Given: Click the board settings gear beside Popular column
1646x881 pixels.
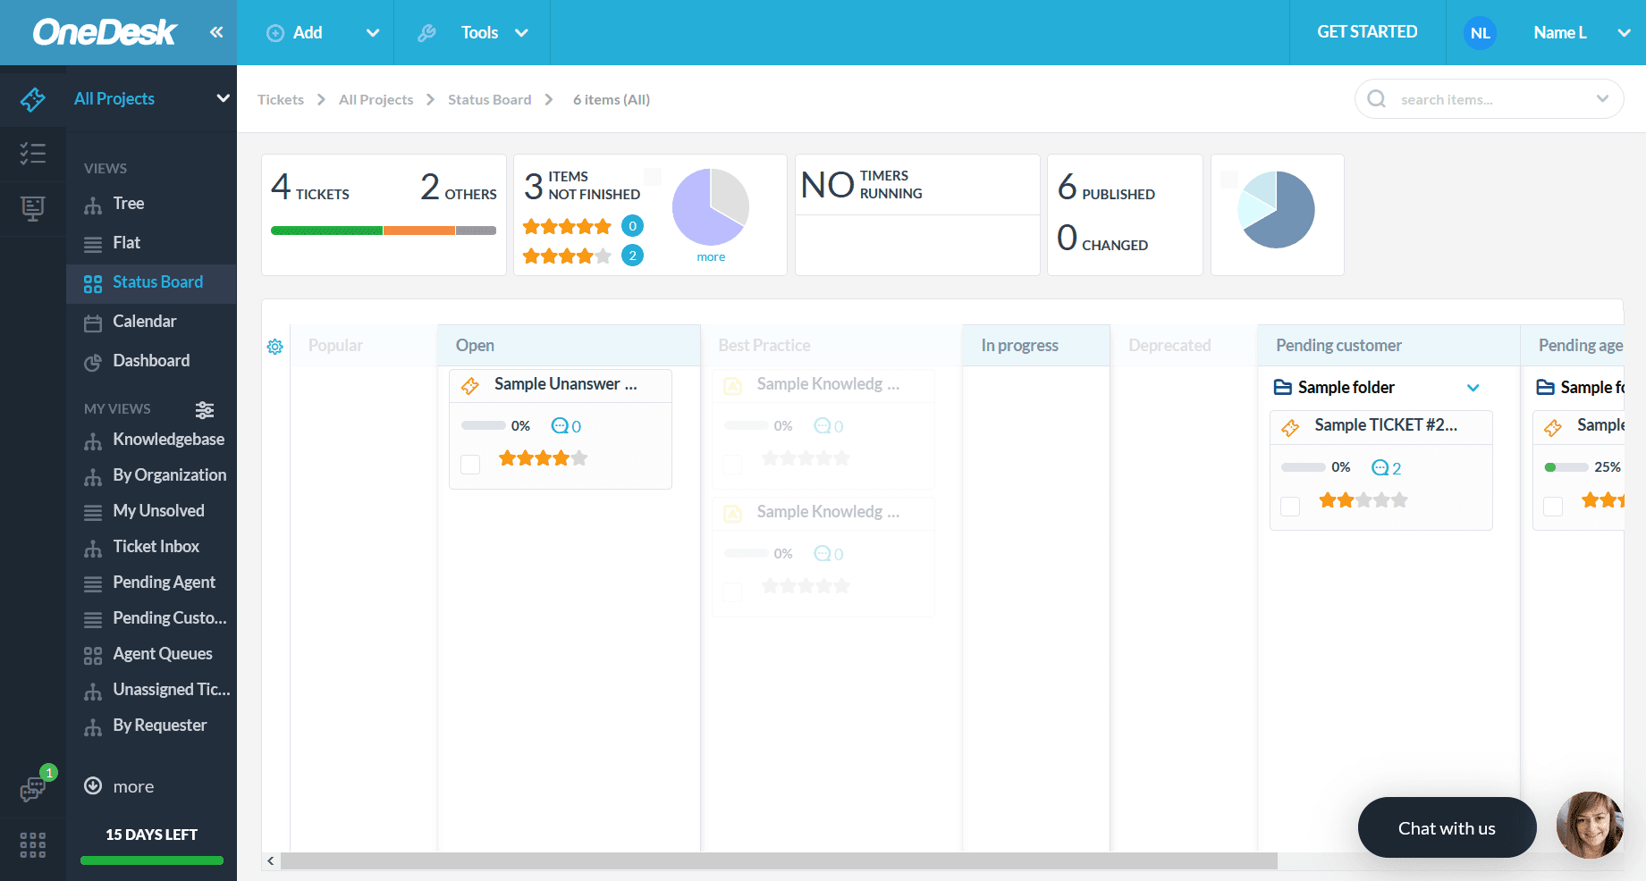Looking at the screenshot, I should coord(274,347).
